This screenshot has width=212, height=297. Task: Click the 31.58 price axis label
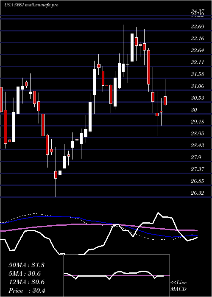click(198, 74)
